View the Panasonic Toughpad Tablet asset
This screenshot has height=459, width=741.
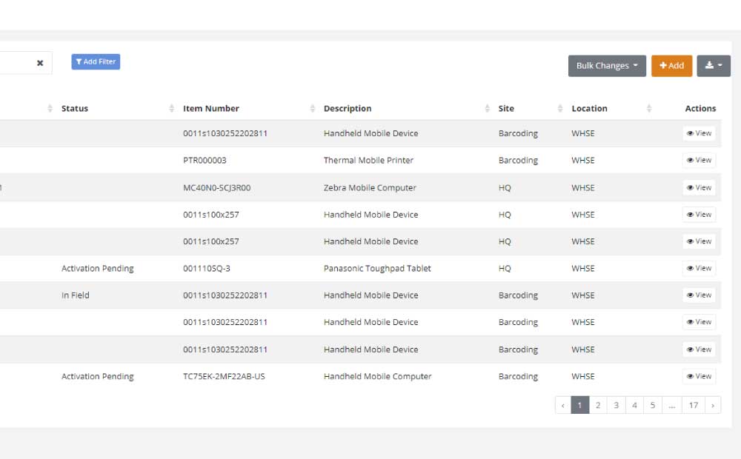(698, 268)
